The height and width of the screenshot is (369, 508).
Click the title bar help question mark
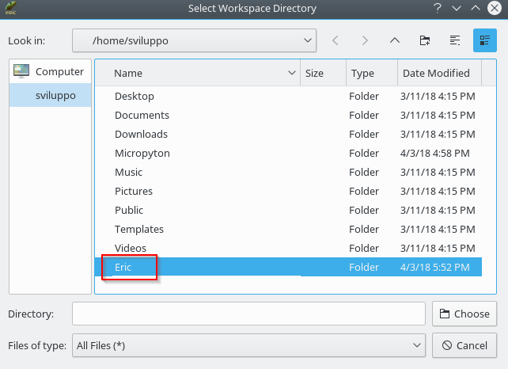[x=437, y=9]
